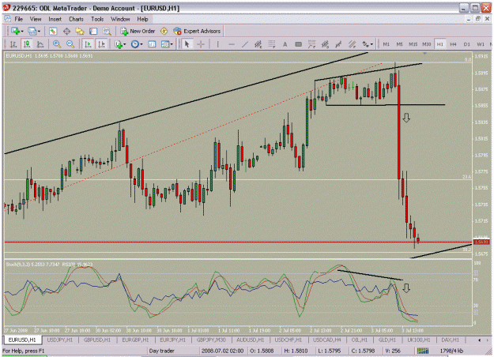Open the Navigator folder-star icon
494x357 pixels.
[x=80, y=31]
